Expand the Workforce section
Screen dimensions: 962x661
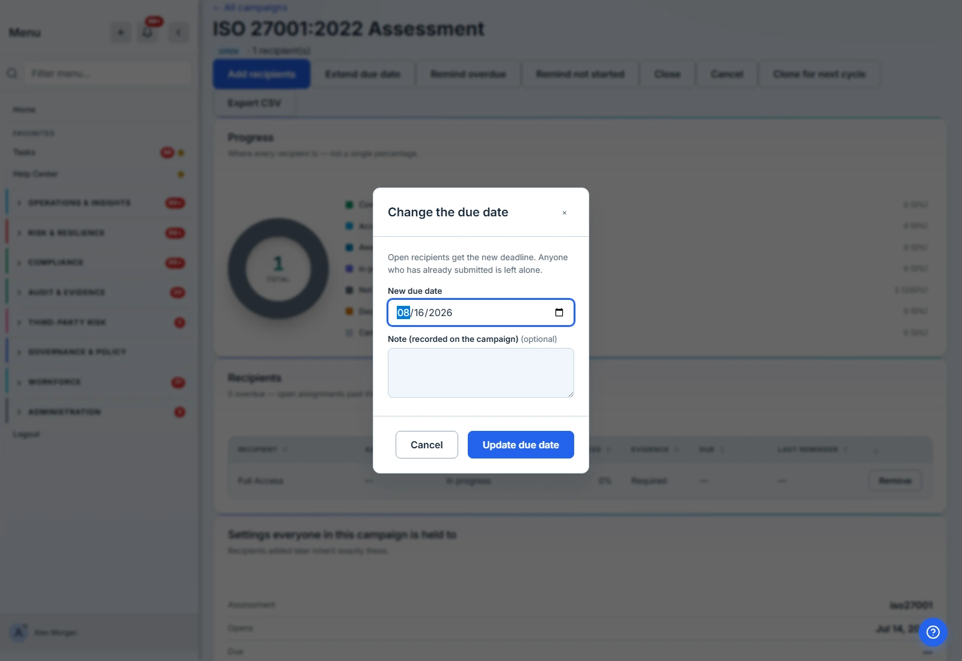(99, 382)
